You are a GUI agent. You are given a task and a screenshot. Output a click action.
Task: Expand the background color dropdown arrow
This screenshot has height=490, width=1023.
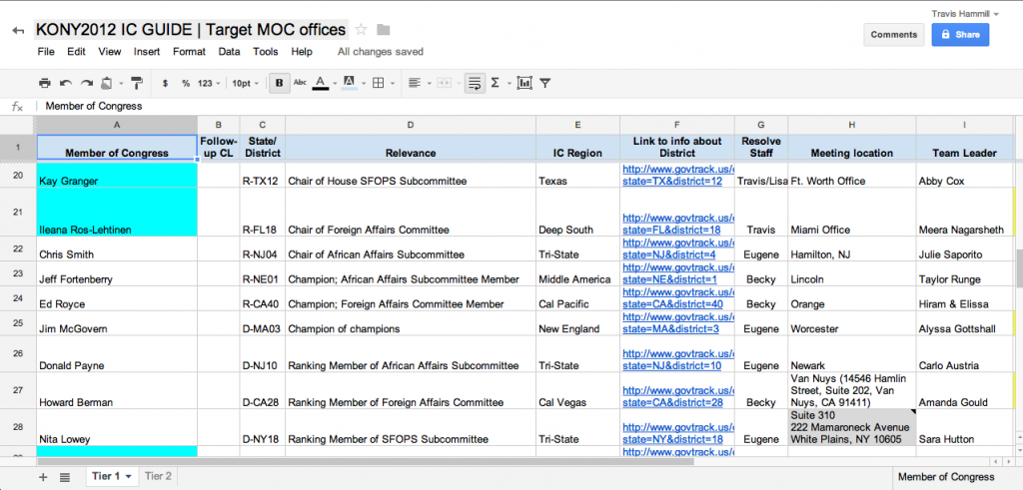click(x=364, y=84)
